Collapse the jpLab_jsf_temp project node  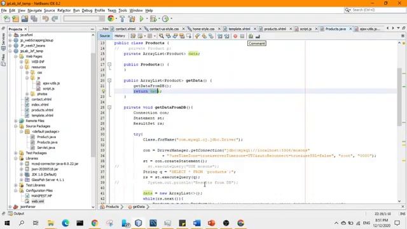10,51
